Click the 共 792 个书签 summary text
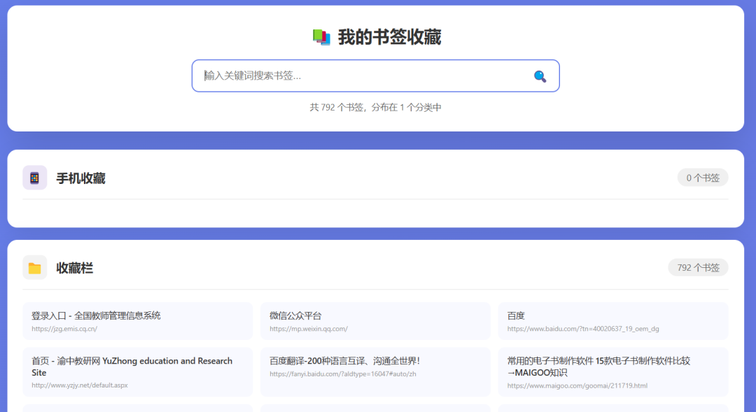This screenshot has width=756, height=412. coord(376,108)
